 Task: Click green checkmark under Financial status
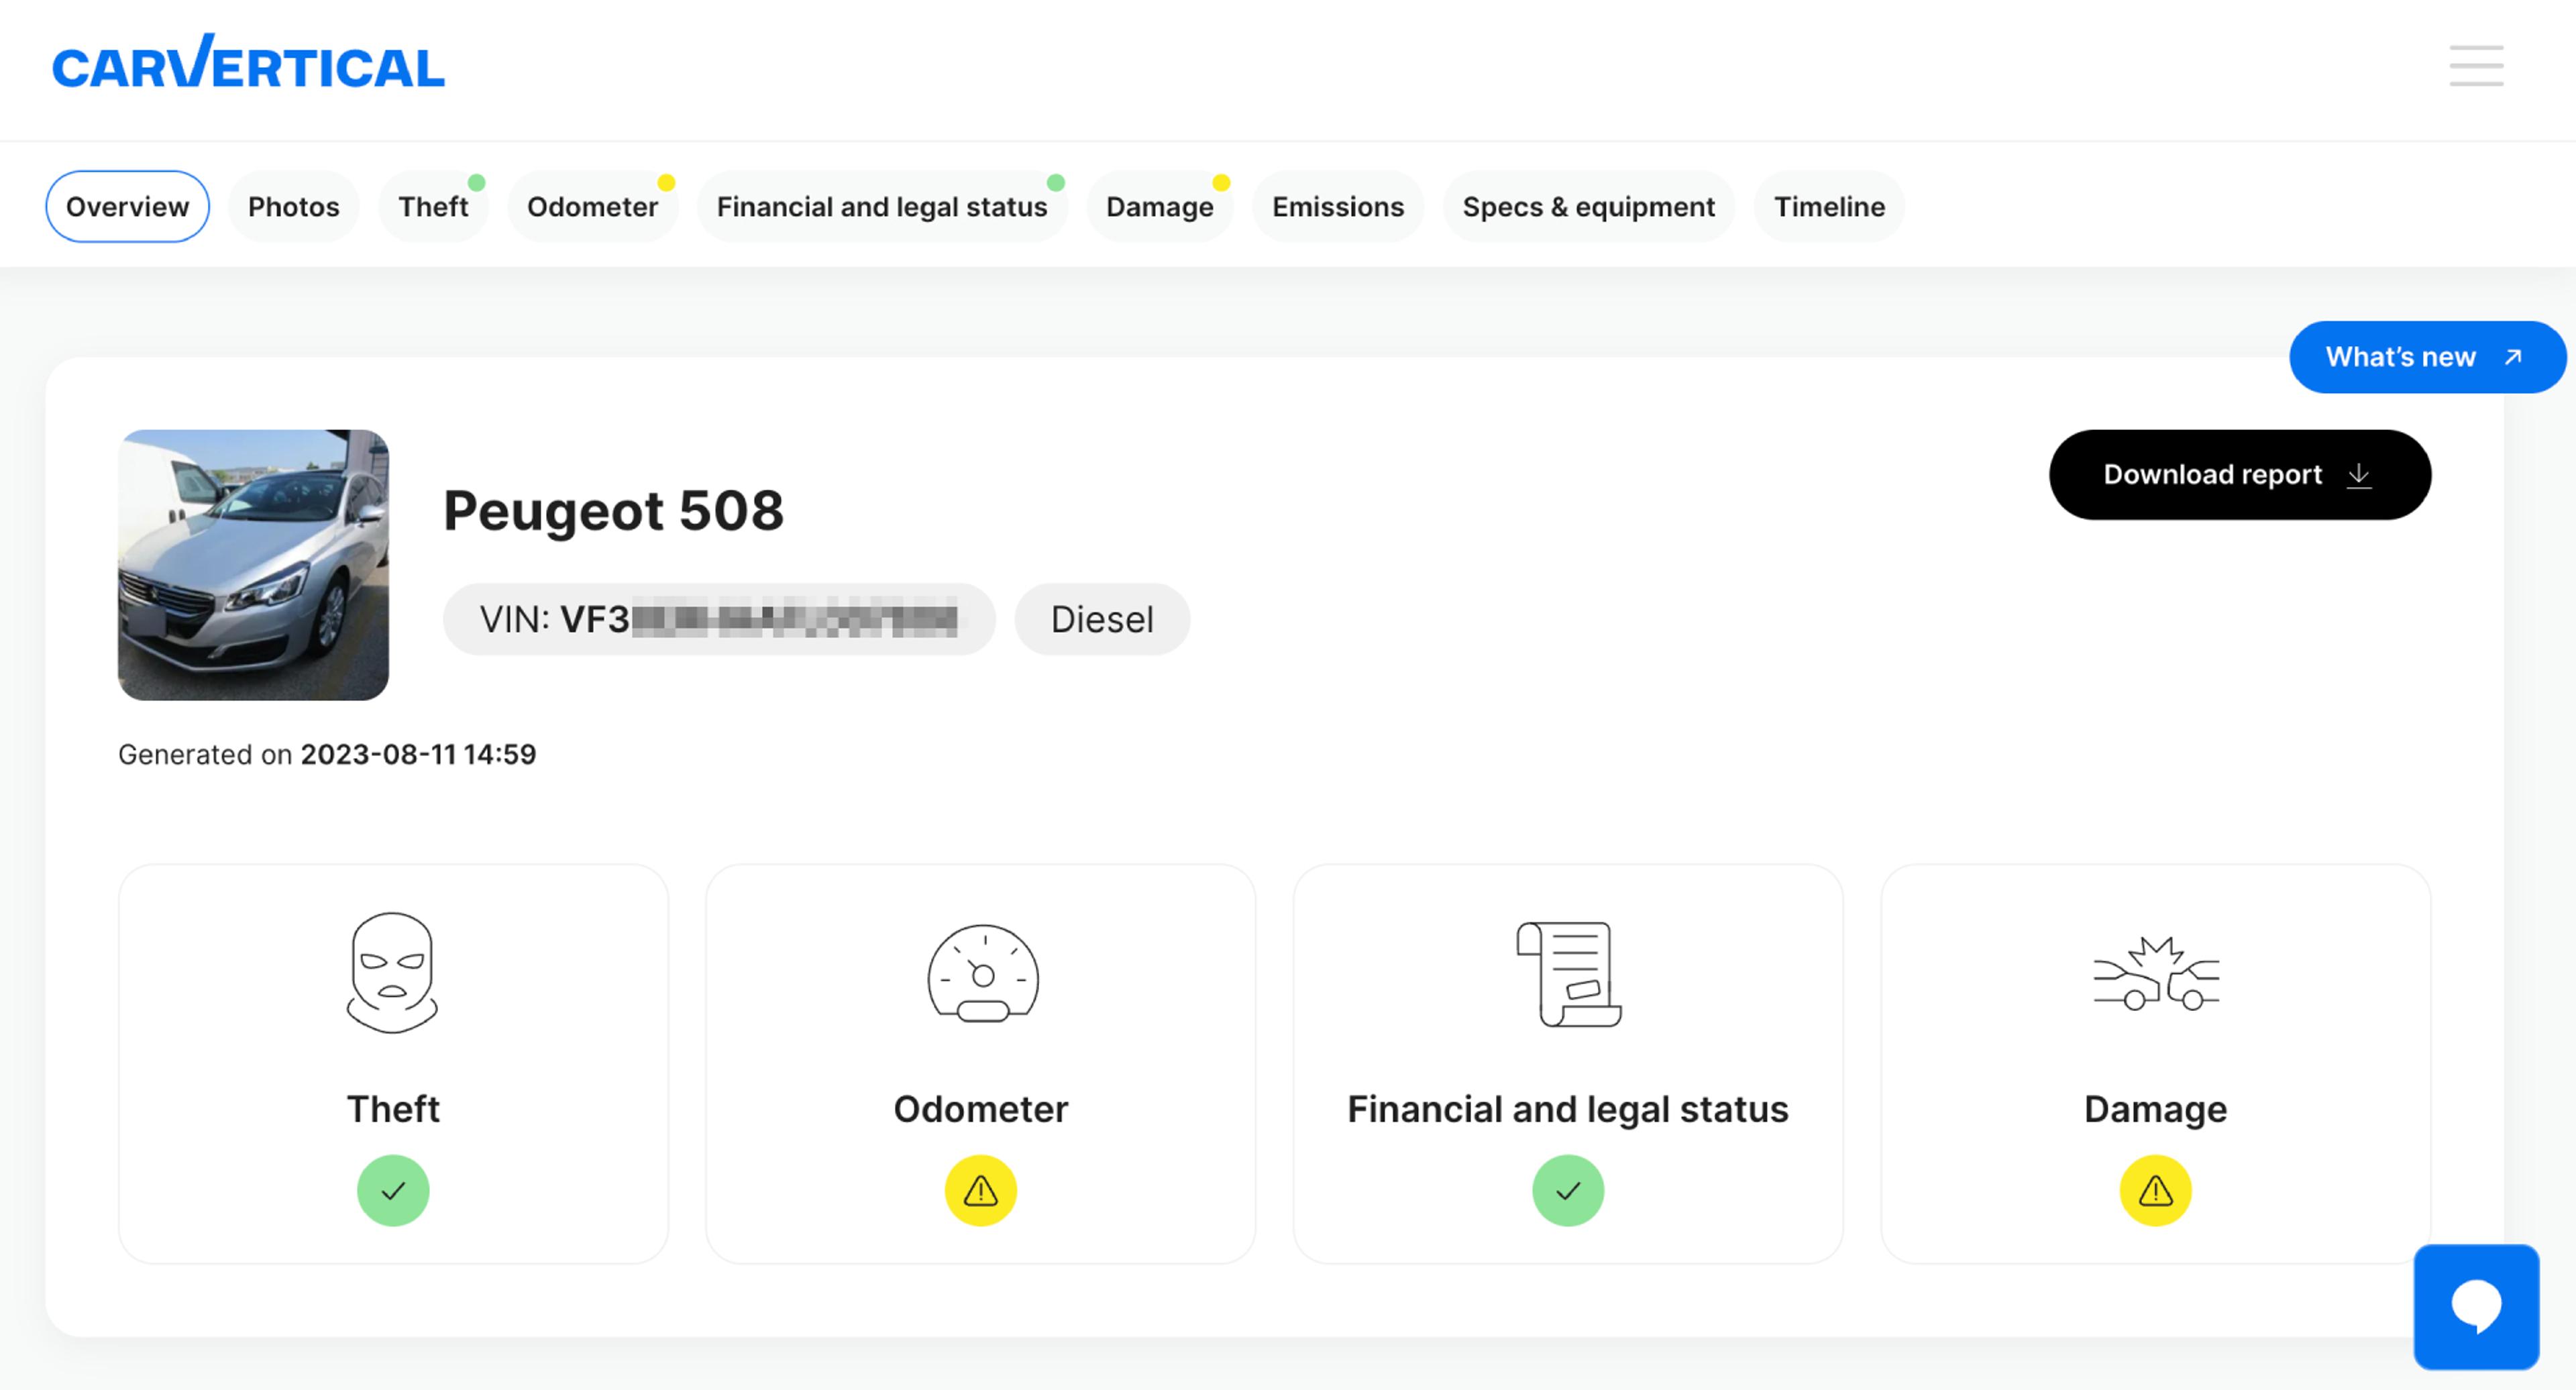[x=1567, y=1190]
